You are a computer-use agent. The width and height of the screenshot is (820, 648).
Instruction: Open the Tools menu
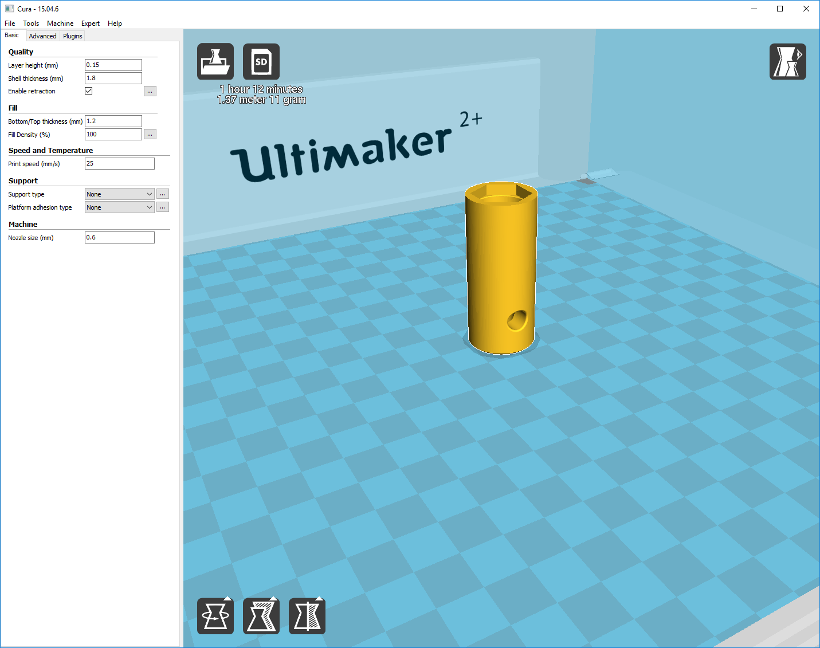click(x=31, y=23)
